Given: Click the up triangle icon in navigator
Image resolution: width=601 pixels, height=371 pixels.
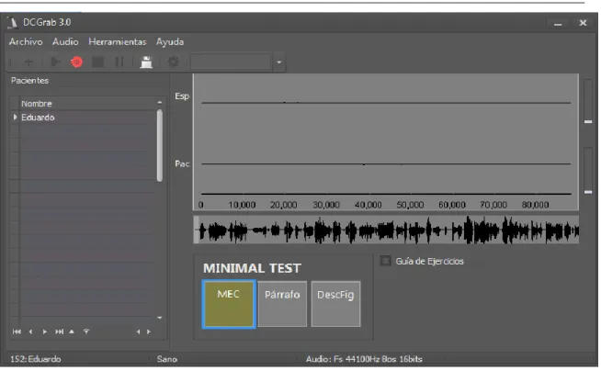Looking at the screenshot, I should [x=72, y=332].
